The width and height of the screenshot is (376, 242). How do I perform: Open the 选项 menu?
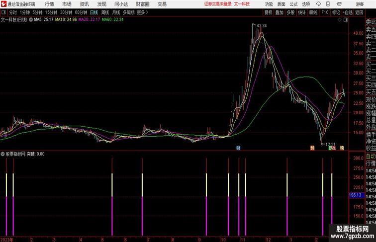[x=306, y=4]
